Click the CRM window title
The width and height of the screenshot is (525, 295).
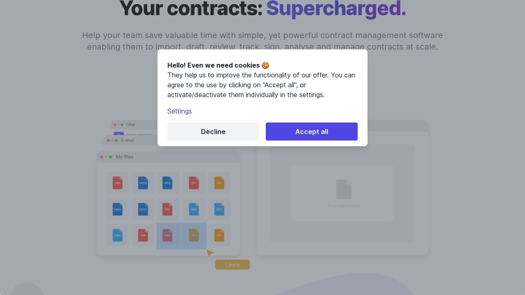tap(130, 125)
